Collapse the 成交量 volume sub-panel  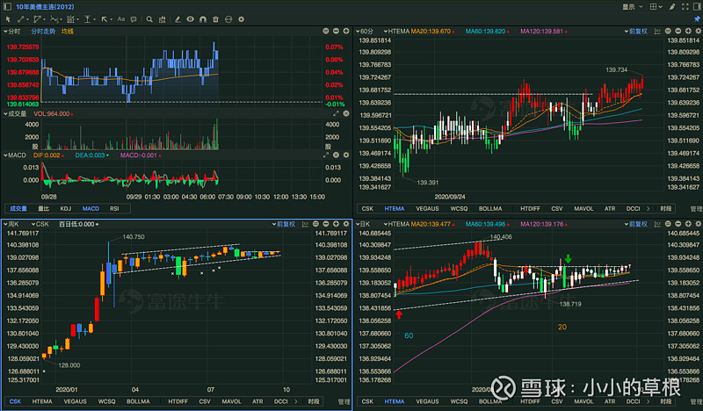click(15, 114)
